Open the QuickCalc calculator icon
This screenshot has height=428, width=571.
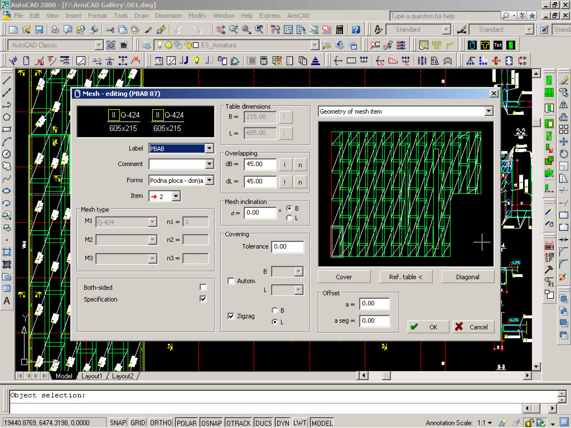point(339,30)
